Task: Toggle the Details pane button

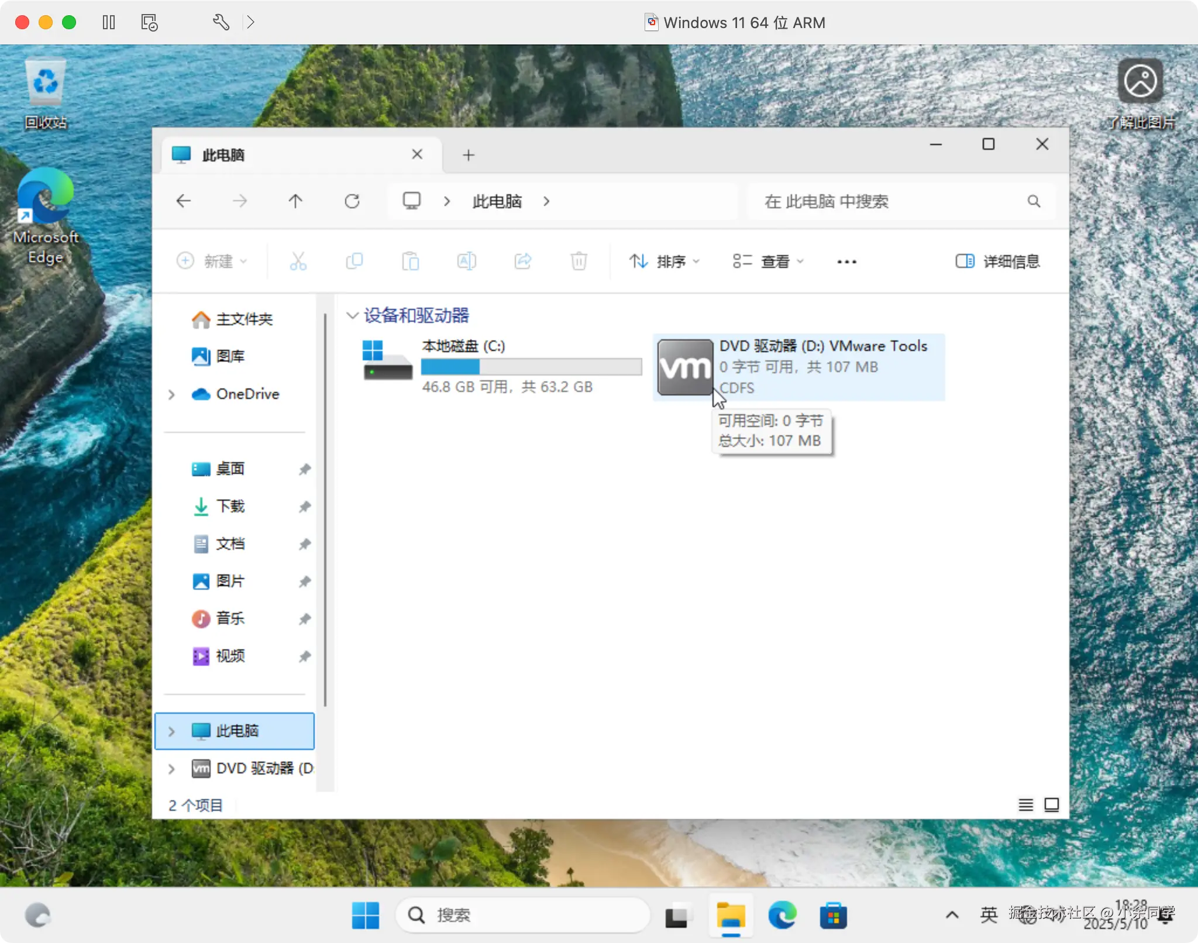Action: pyautogui.click(x=997, y=261)
